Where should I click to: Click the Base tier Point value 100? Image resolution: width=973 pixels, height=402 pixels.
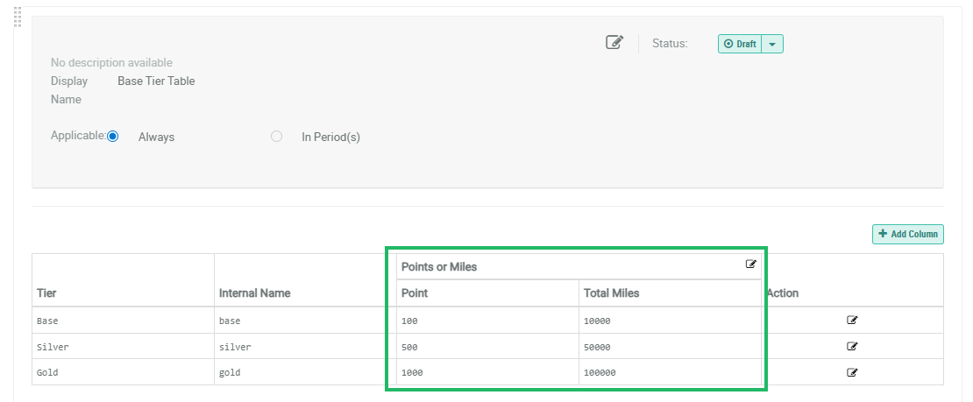410,321
